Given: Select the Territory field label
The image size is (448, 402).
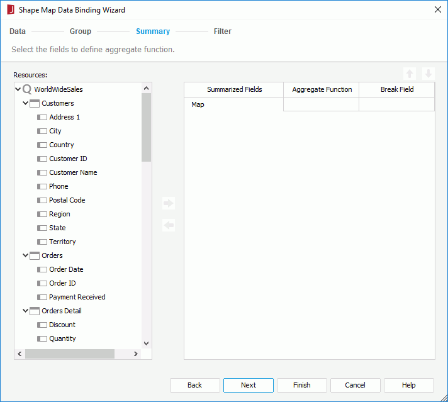Looking at the screenshot, I should click(62, 242).
